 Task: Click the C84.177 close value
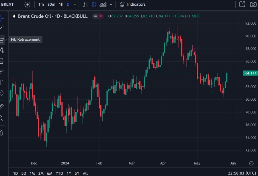coord(163,16)
